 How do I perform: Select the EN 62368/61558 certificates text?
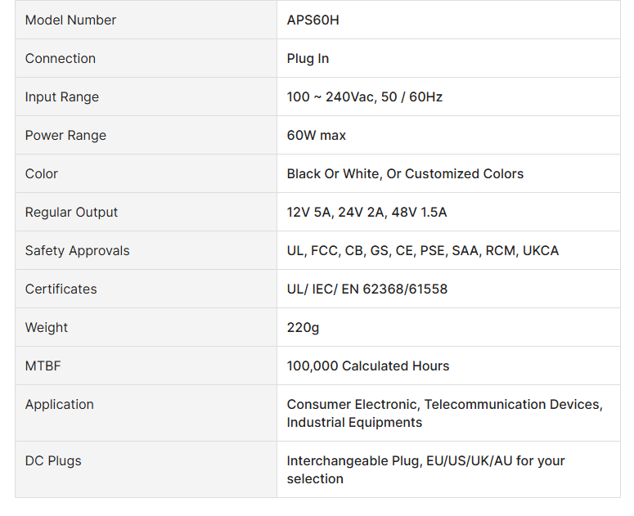pos(366,289)
